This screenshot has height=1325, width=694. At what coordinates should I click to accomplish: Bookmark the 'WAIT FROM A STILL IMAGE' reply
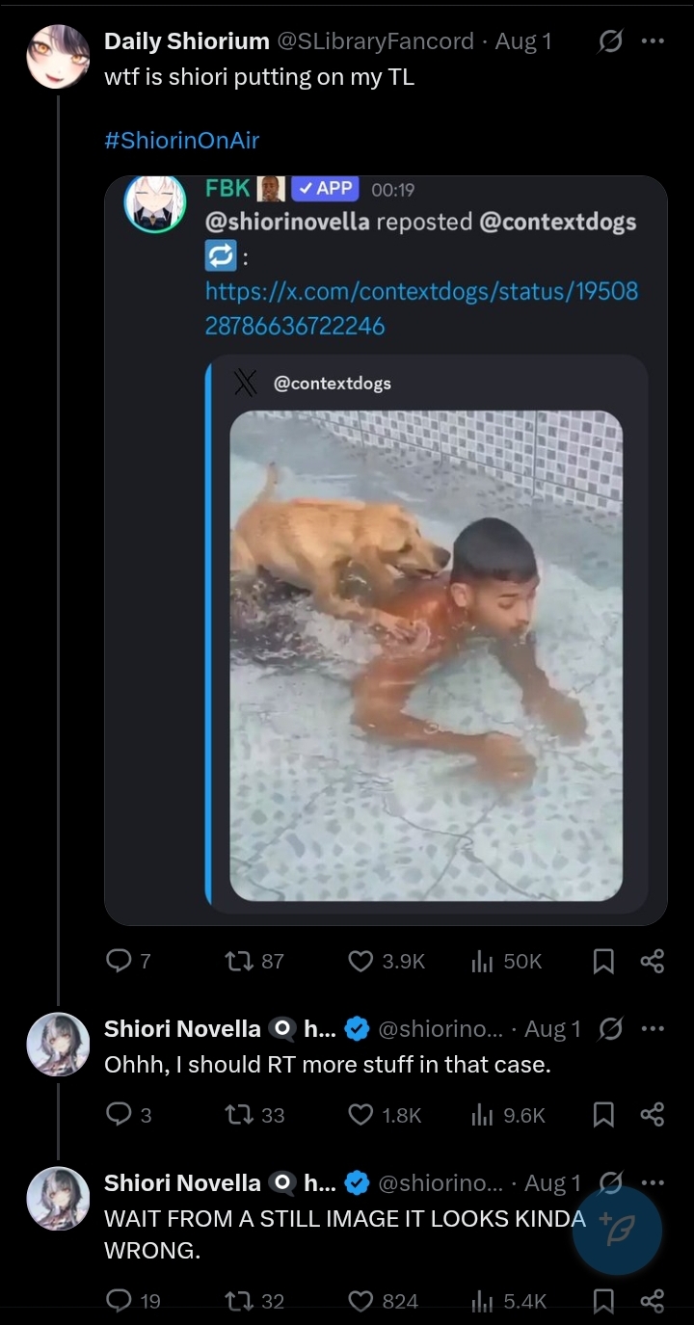pos(603,1301)
